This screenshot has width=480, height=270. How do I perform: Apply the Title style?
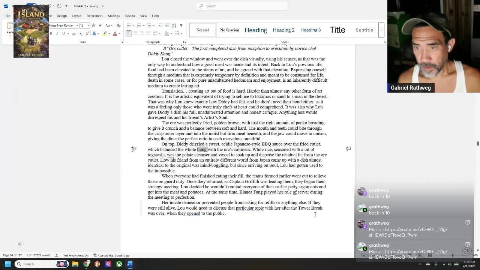337,30
